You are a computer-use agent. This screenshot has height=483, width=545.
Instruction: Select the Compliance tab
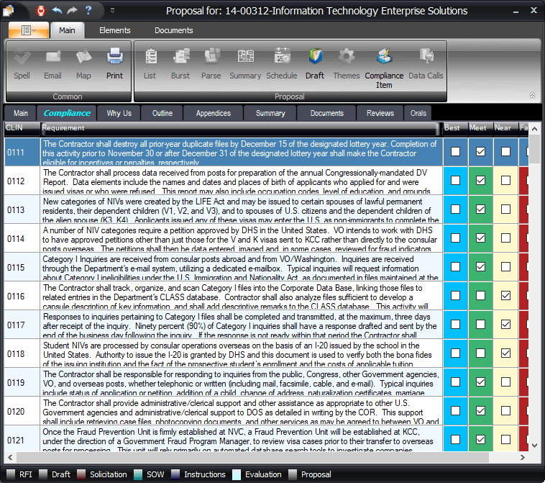tap(67, 113)
